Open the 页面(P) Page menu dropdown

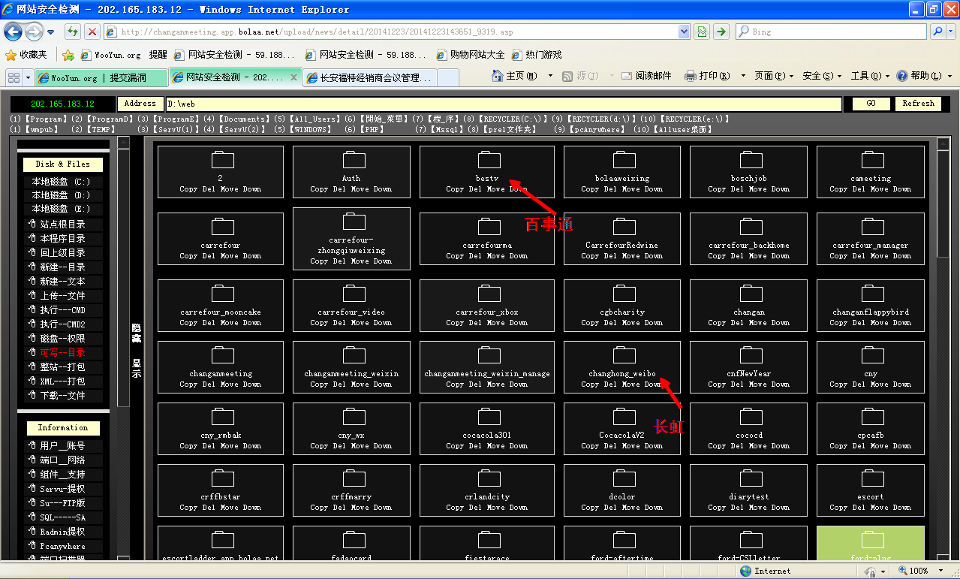tap(774, 76)
